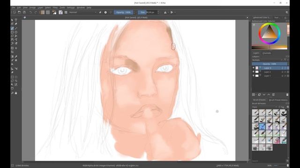Undo the last action
Viewport: 300px width, 168px height.
(30, 13)
